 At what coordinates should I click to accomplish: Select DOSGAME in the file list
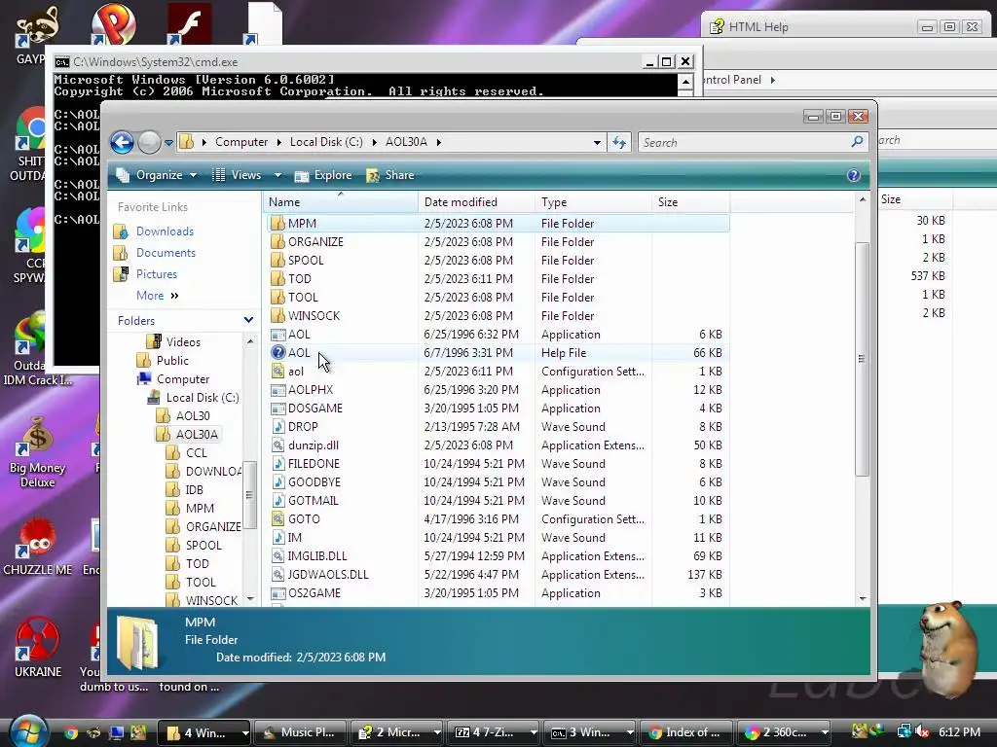(315, 408)
